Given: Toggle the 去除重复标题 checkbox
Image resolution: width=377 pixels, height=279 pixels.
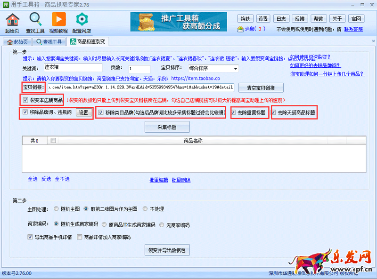Looking at the screenshot, I should pos(234,112).
